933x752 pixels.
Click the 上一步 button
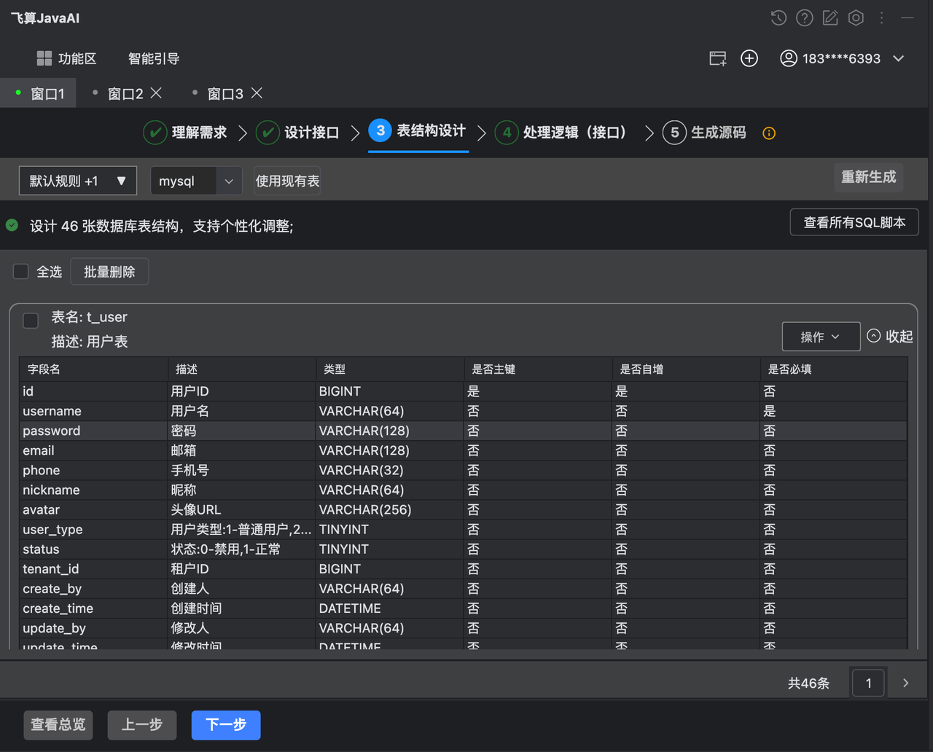tap(142, 724)
